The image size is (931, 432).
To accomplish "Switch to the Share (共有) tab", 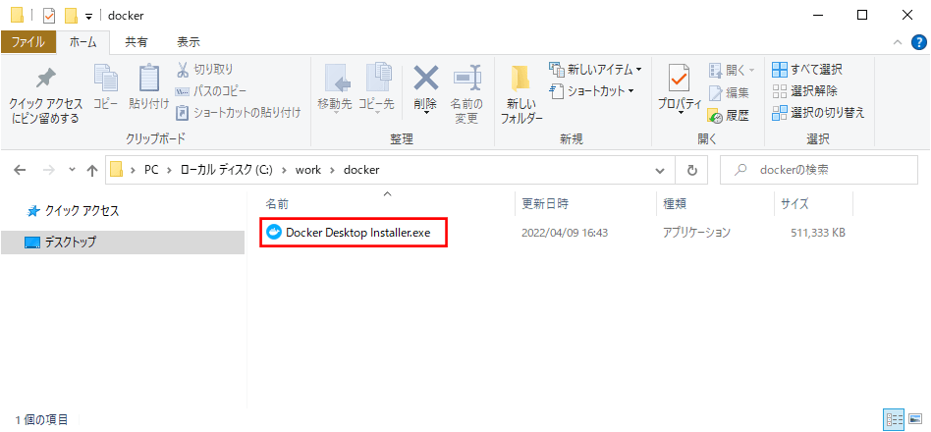I will [x=136, y=42].
